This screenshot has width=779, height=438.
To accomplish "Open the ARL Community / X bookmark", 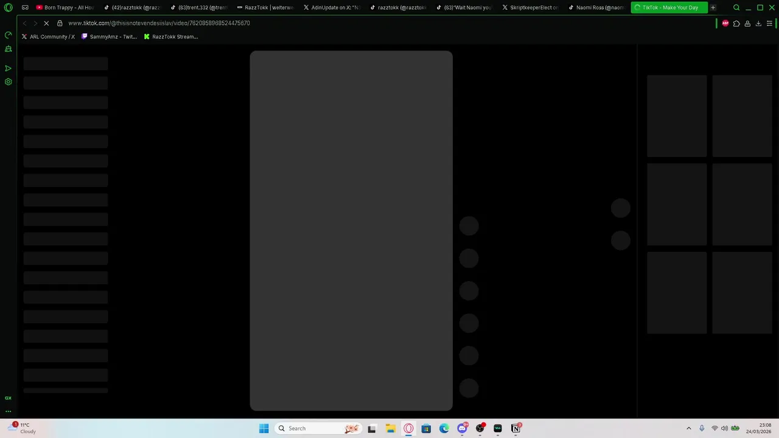I will tap(48, 36).
